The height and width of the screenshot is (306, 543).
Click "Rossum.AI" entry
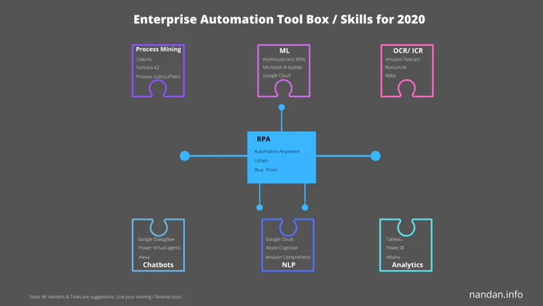click(x=395, y=67)
